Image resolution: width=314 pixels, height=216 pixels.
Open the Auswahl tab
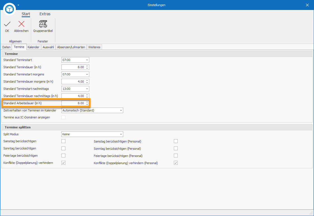click(x=48, y=47)
